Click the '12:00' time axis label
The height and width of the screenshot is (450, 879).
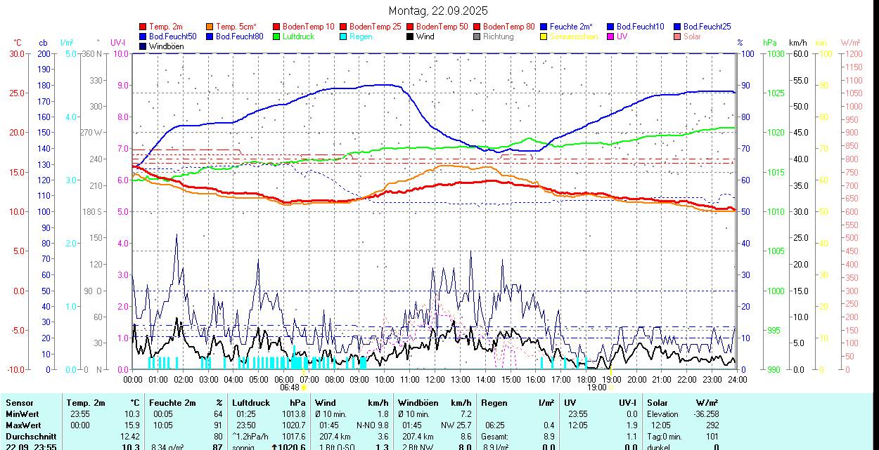[435, 379]
